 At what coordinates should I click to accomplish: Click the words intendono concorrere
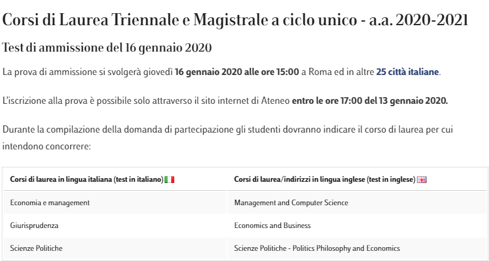point(46,146)
